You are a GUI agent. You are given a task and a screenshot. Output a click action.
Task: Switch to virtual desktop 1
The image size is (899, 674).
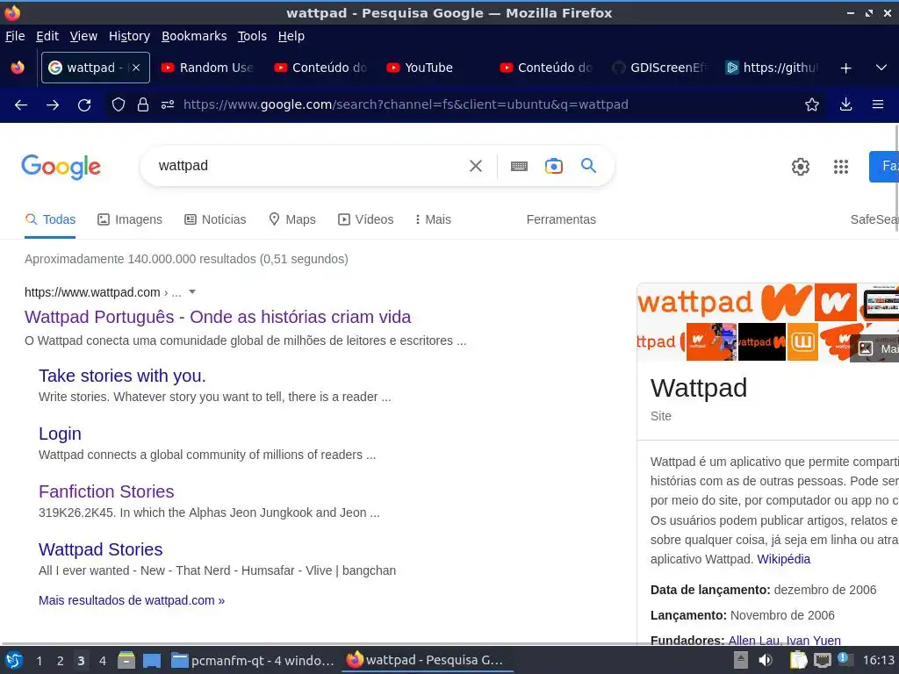tap(39, 661)
